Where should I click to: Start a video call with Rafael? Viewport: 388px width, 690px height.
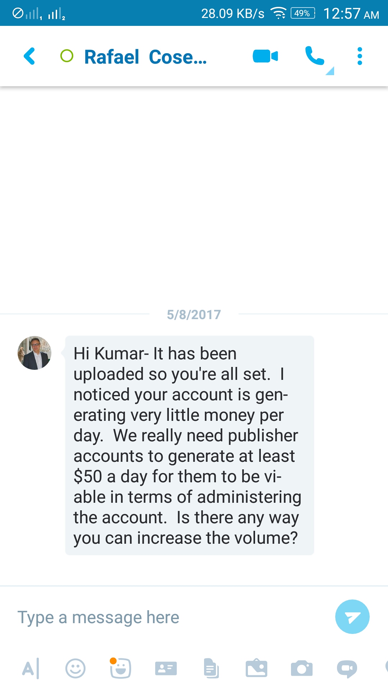point(265,56)
